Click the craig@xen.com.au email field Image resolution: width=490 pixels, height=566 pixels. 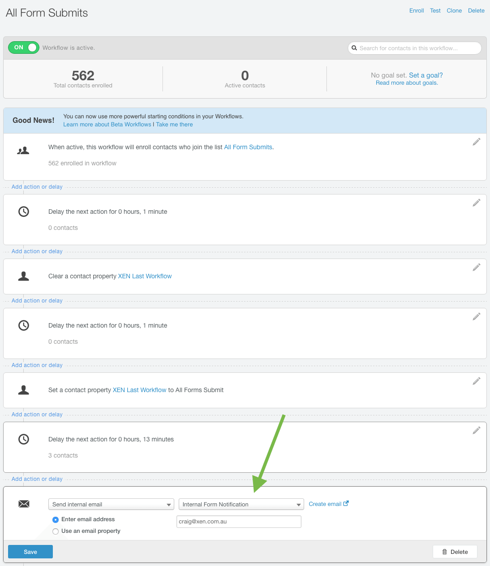pos(239,521)
